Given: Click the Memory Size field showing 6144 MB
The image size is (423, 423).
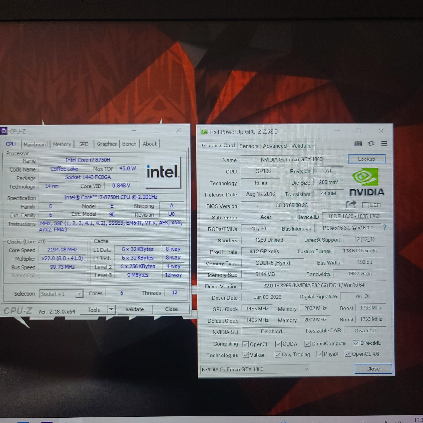Looking at the screenshot, I should [265, 274].
